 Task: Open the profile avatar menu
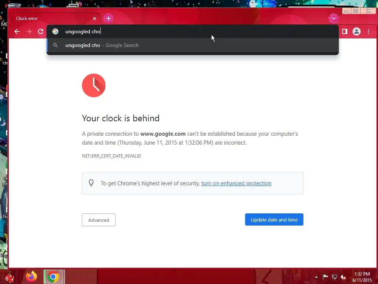(357, 31)
